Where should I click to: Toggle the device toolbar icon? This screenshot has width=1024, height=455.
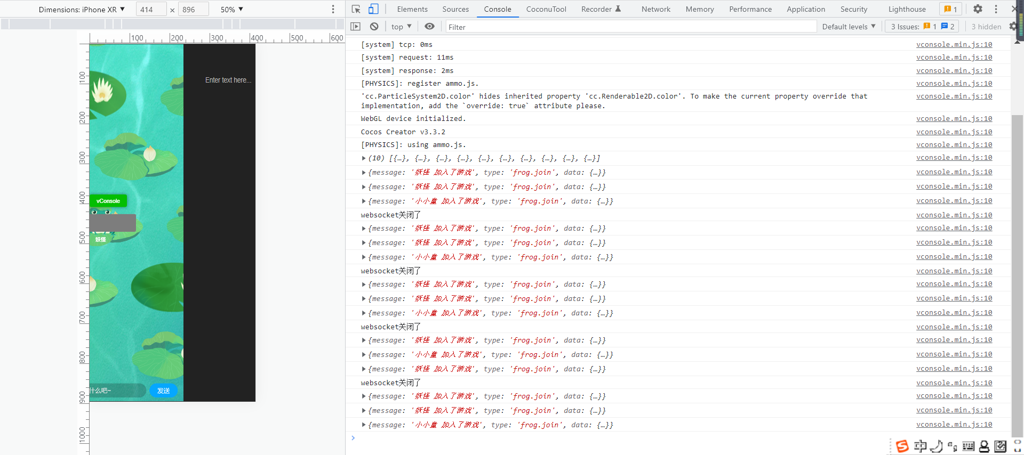[373, 9]
